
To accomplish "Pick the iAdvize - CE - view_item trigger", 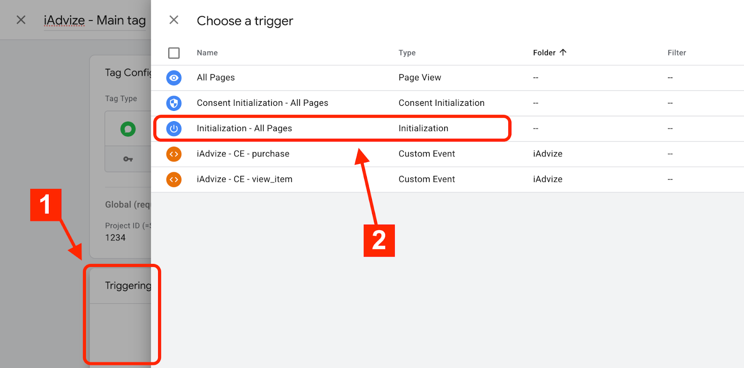I will point(244,180).
